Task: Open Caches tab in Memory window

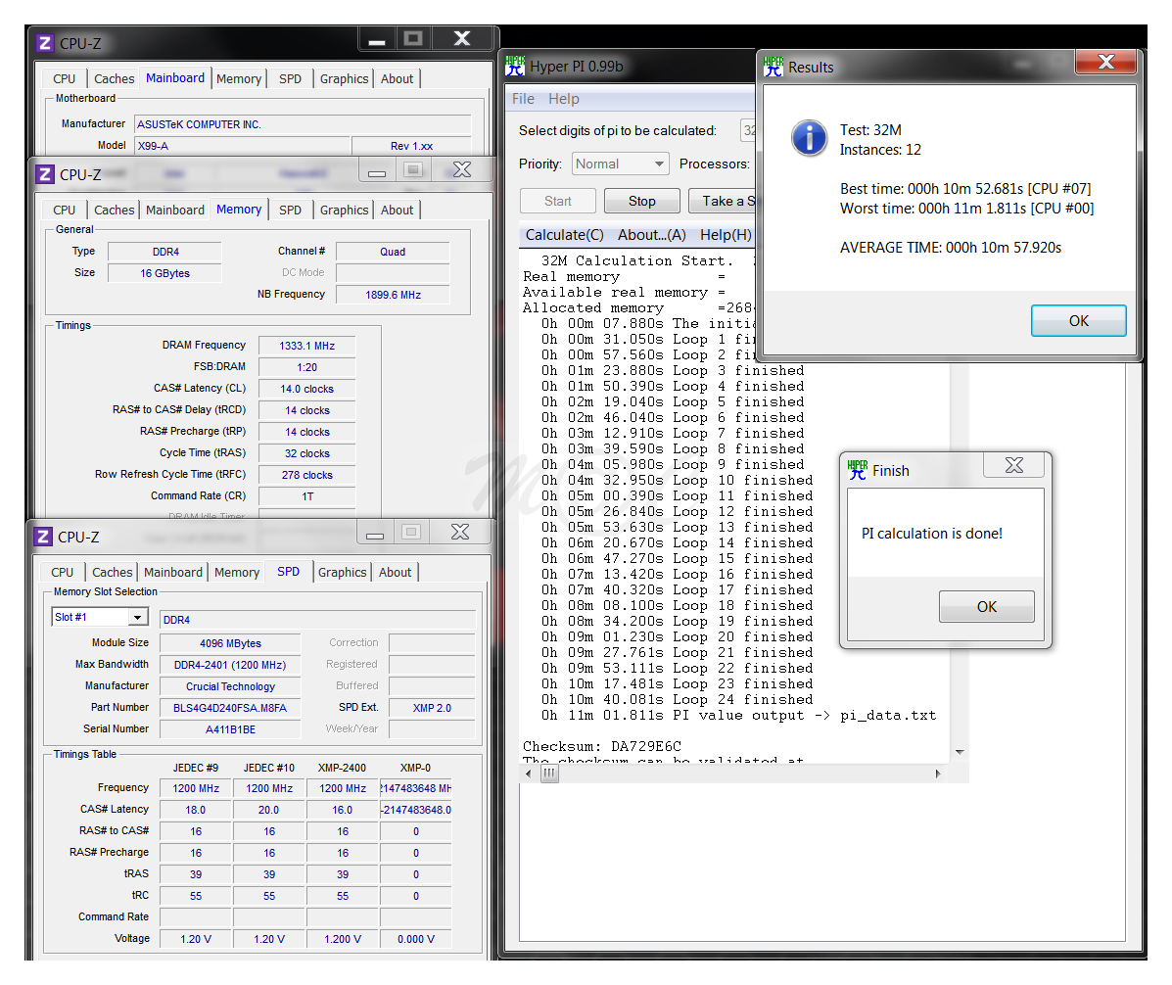Action: (115, 210)
